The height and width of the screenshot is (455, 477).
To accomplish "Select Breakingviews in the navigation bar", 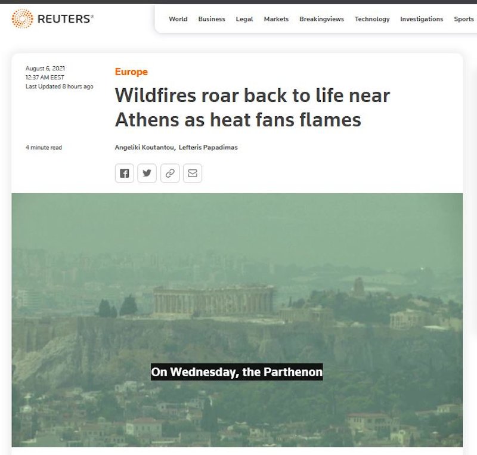I will [x=321, y=19].
